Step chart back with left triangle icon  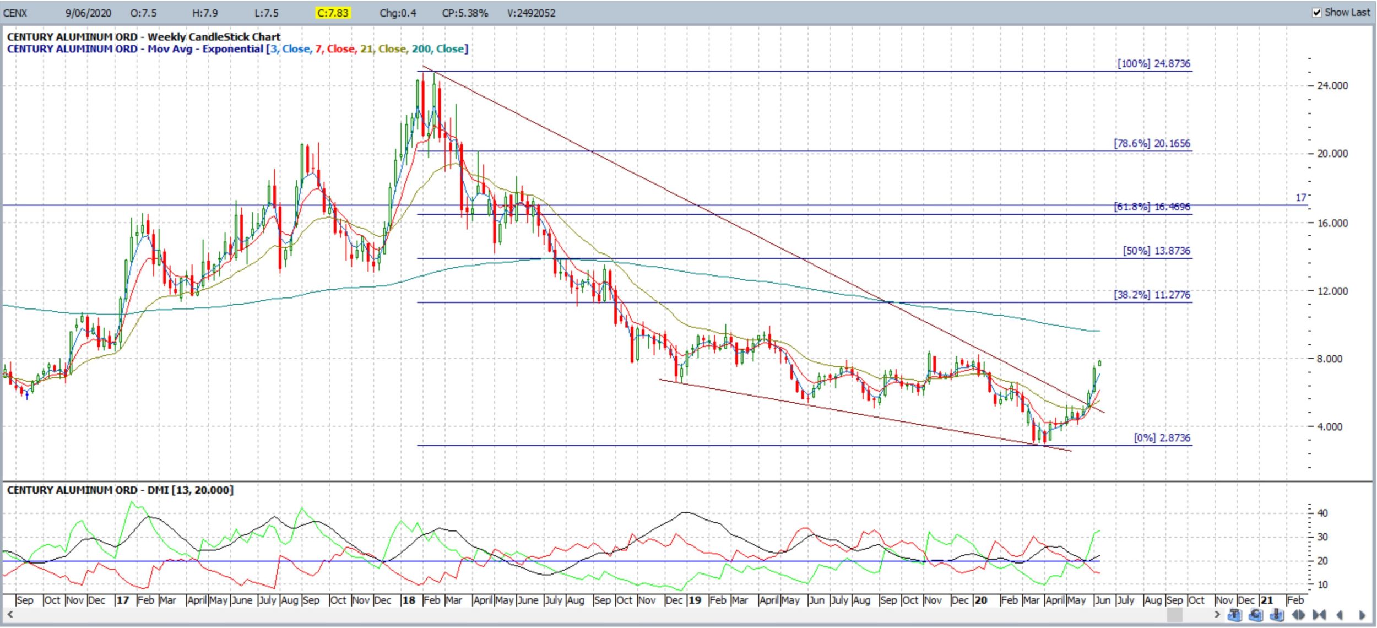[1340, 615]
